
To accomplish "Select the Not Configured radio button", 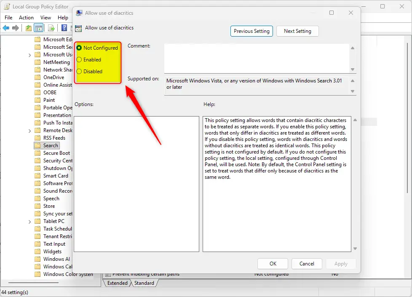I will (x=79, y=48).
